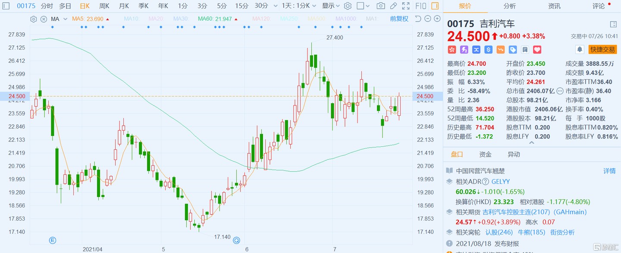Switch to weekly 周K chart
The image size is (621, 253).
coord(104,6)
